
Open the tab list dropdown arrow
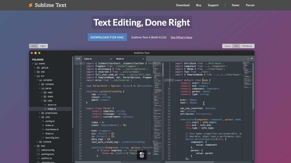point(252,59)
